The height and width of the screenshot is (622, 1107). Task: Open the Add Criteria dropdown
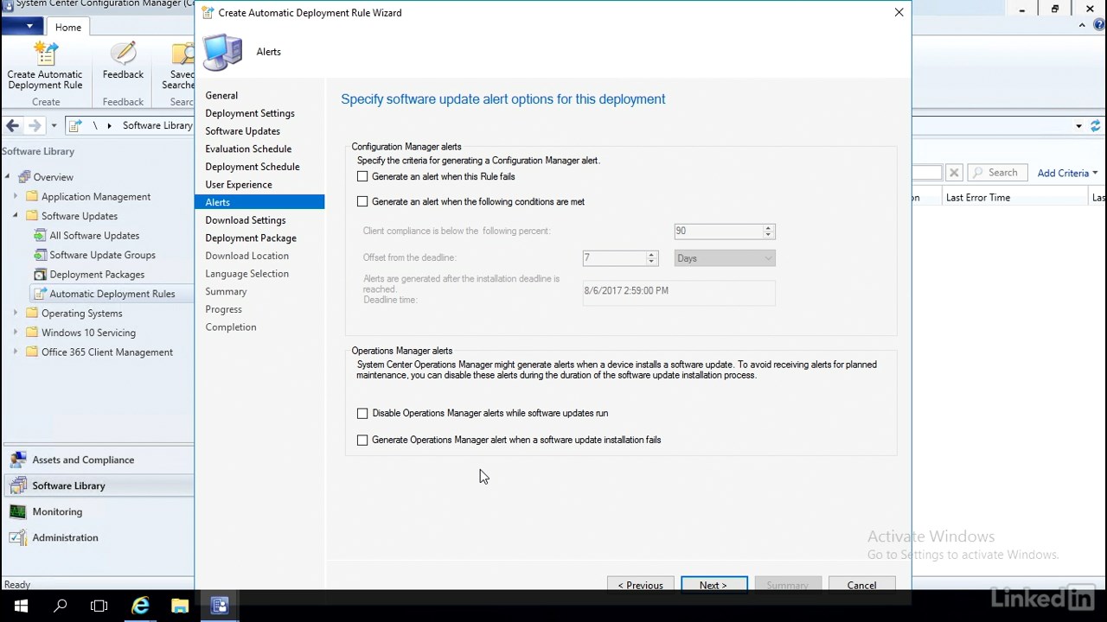click(x=1067, y=173)
